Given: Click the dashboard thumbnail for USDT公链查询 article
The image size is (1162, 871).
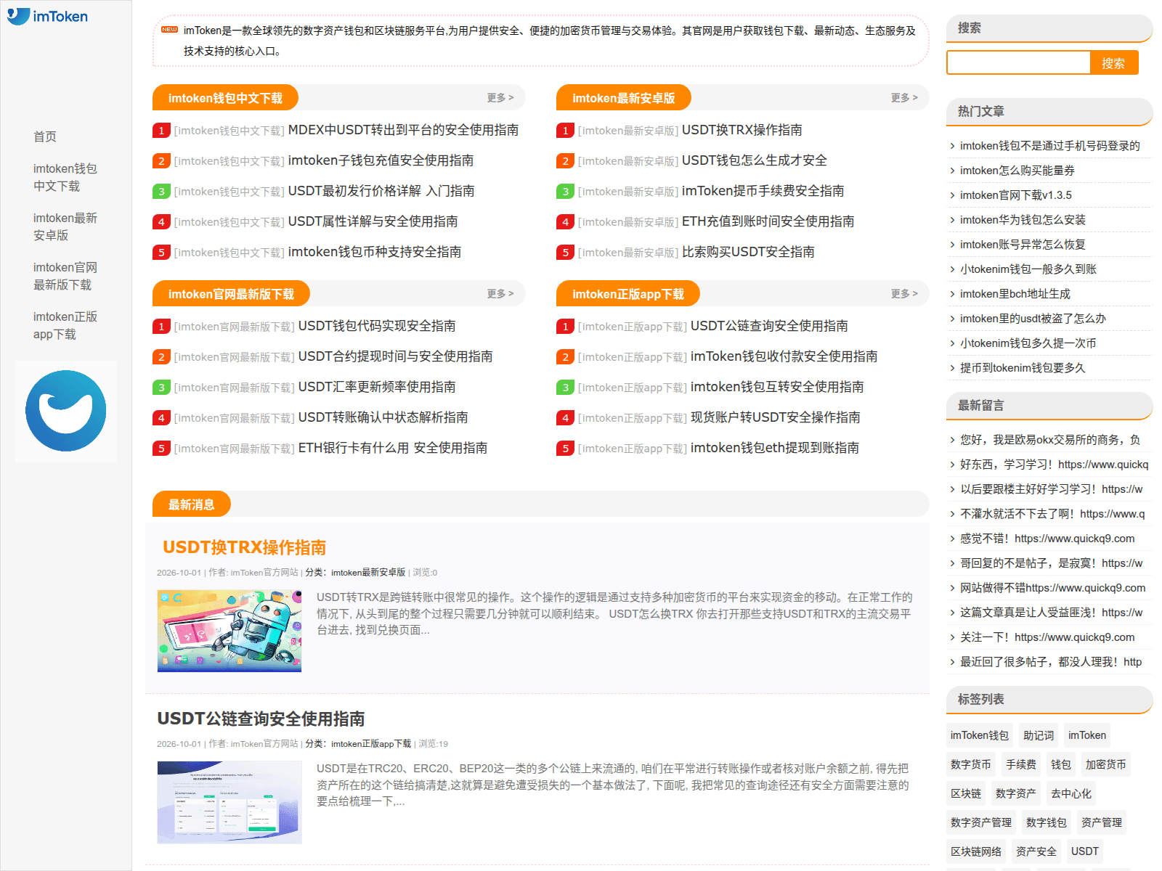Looking at the screenshot, I should 229,802.
